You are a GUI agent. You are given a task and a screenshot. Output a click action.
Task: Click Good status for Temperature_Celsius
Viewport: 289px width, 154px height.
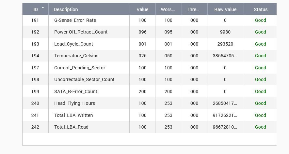click(260, 56)
